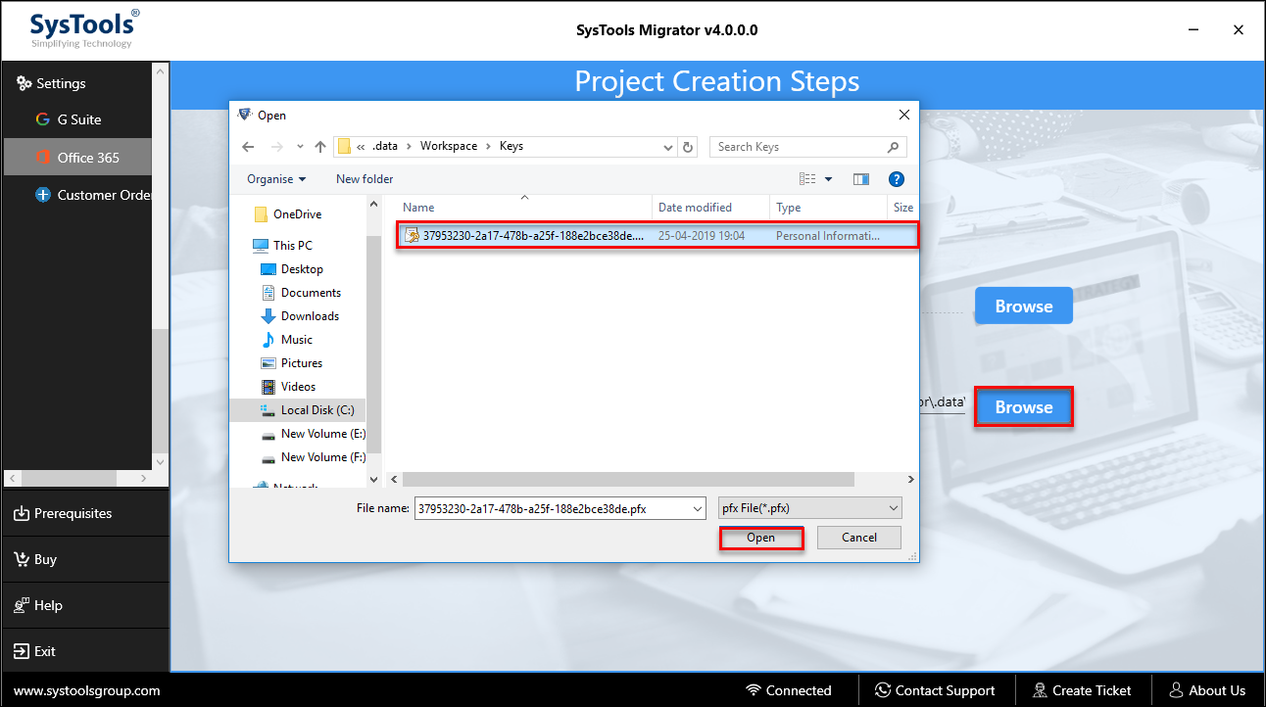Open the view options dropdown arrow
This screenshot has height=707, width=1266.
pyautogui.click(x=828, y=179)
